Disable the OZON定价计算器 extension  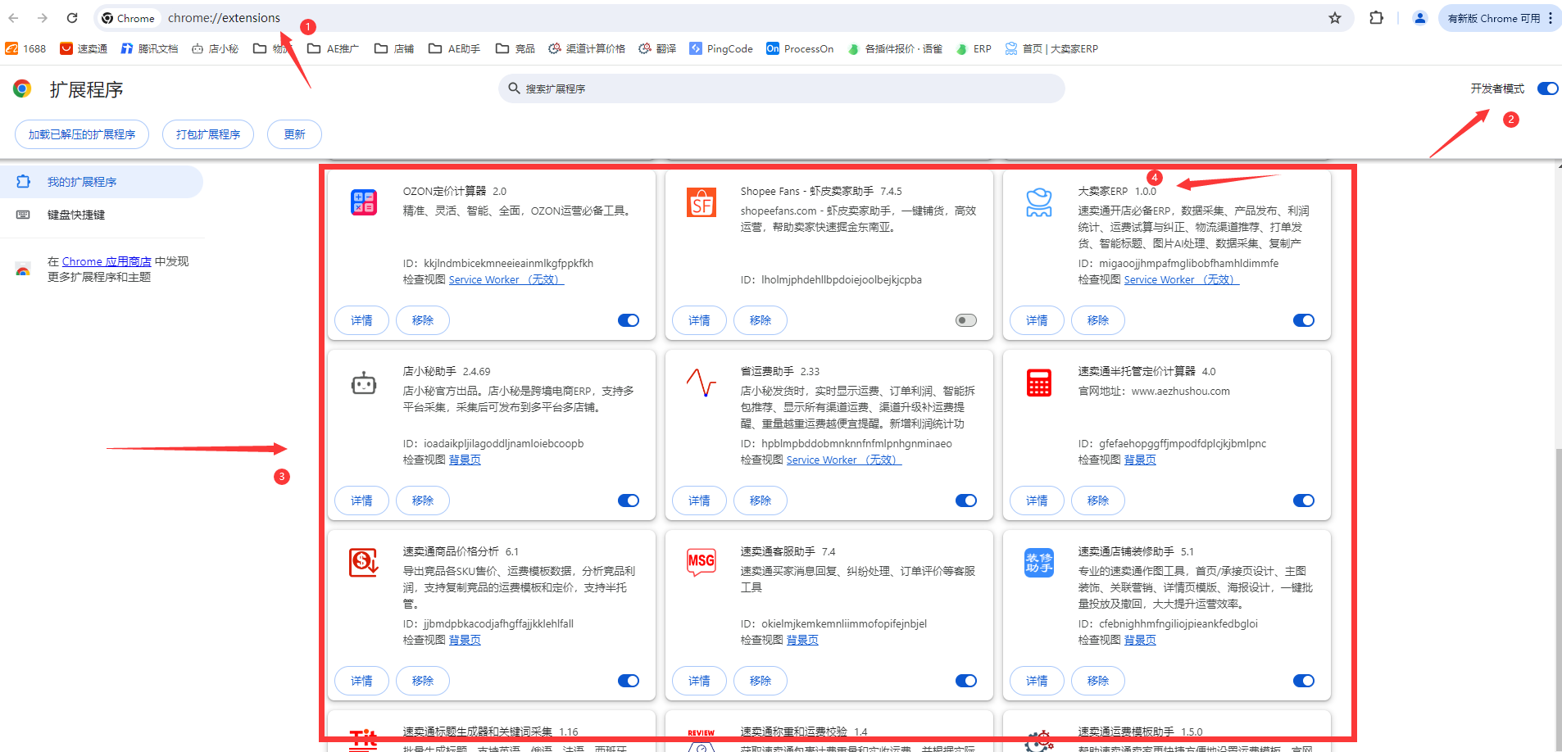[x=629, y=320]
